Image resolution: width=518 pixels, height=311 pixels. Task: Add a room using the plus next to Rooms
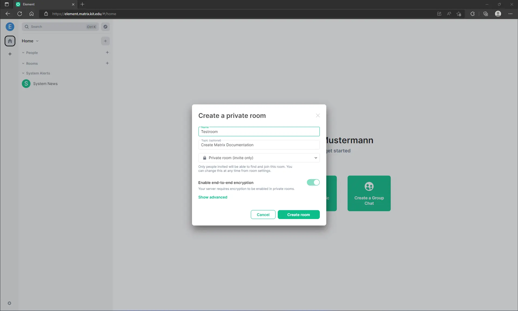(107, 63)
